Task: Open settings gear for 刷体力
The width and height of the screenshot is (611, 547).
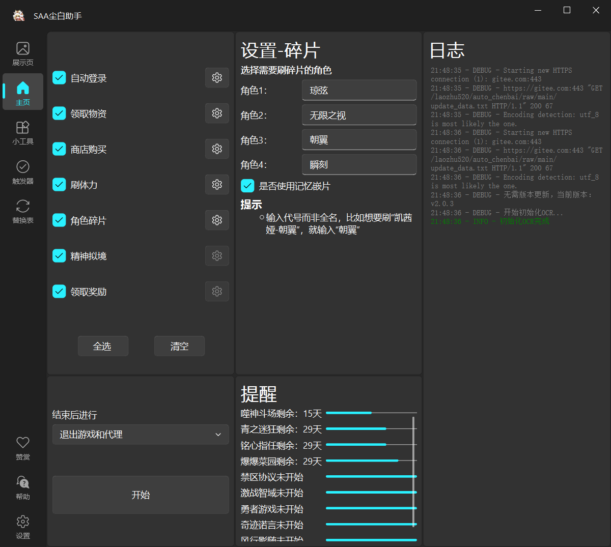Action: click(x=217, y=184)
